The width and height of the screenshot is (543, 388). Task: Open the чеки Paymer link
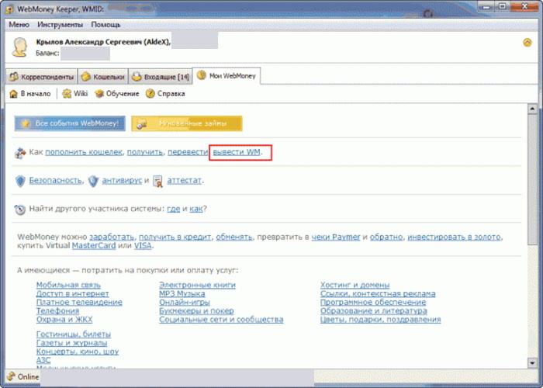[x=336, y=237]
